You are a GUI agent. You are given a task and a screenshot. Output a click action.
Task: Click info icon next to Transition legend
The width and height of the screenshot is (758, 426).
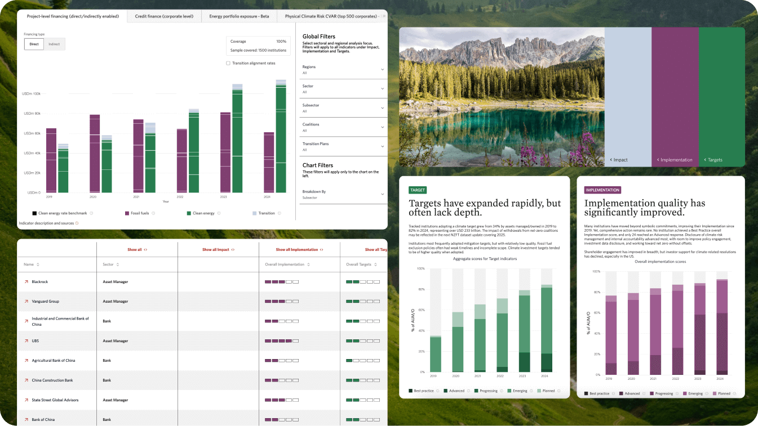[278, 213]
